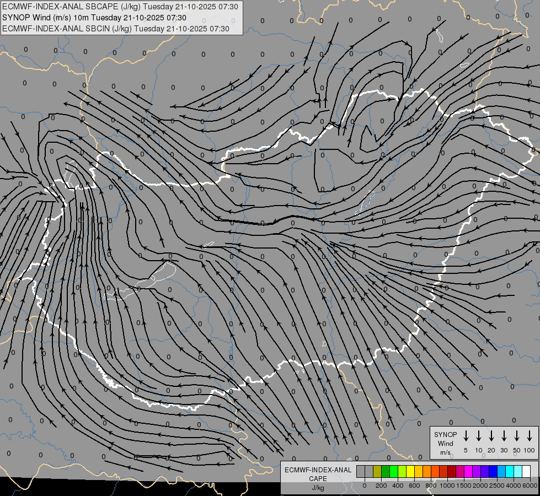The width and height of the screenshot is (540, 496).
Task: Click the wind arrow above the 5 label
Action: [466, 436]
